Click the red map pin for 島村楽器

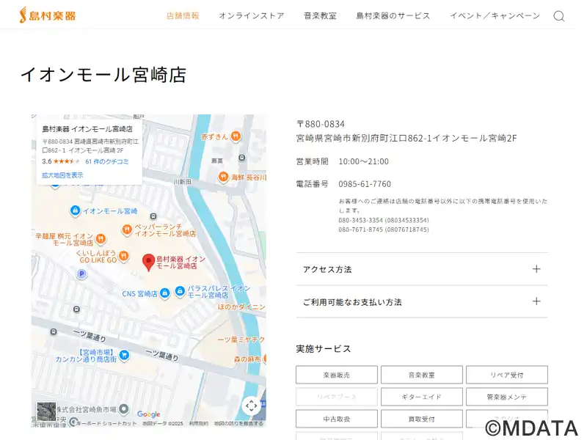(148, 262)
